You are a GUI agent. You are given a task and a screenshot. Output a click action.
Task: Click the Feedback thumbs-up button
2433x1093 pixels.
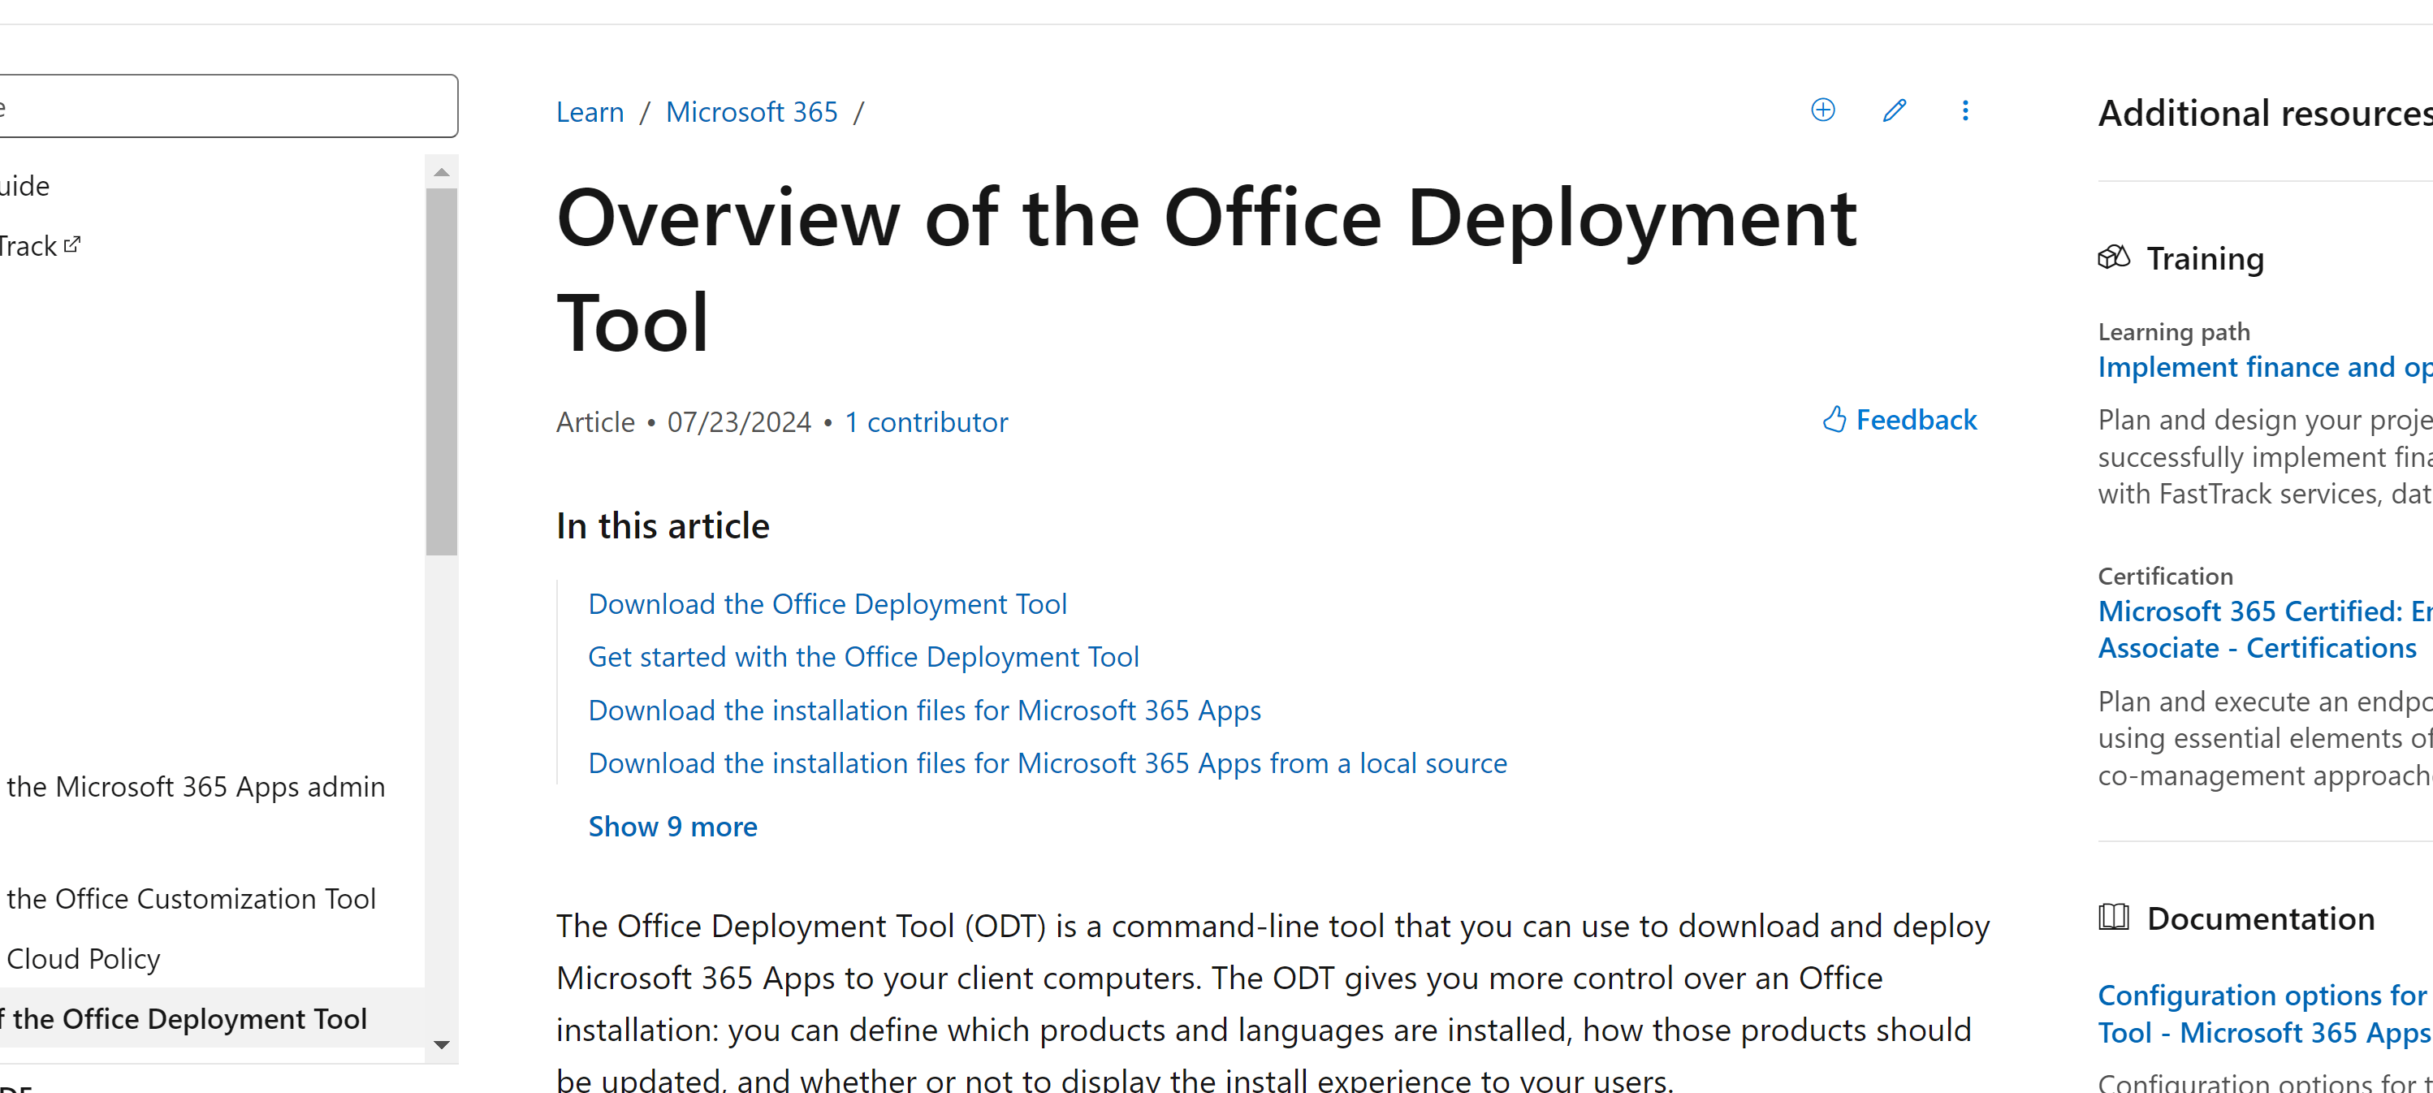[1899, 420]
